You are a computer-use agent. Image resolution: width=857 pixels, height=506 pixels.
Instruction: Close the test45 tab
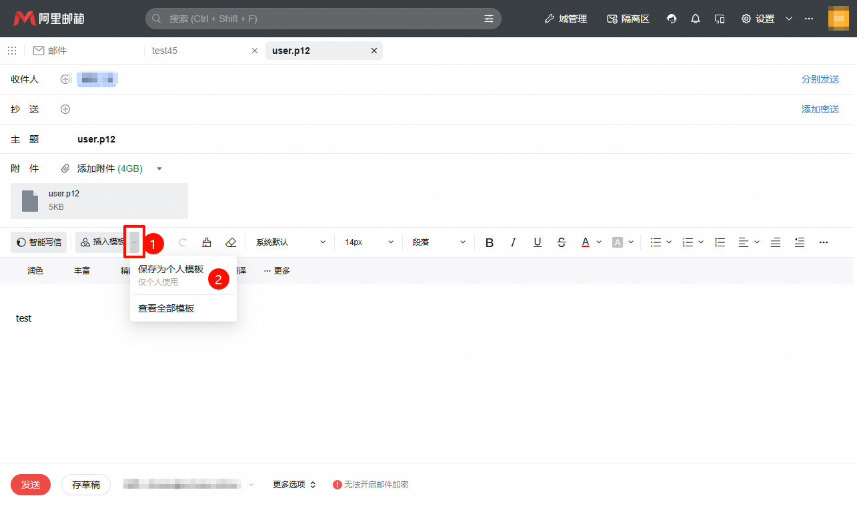coord(254,51)
